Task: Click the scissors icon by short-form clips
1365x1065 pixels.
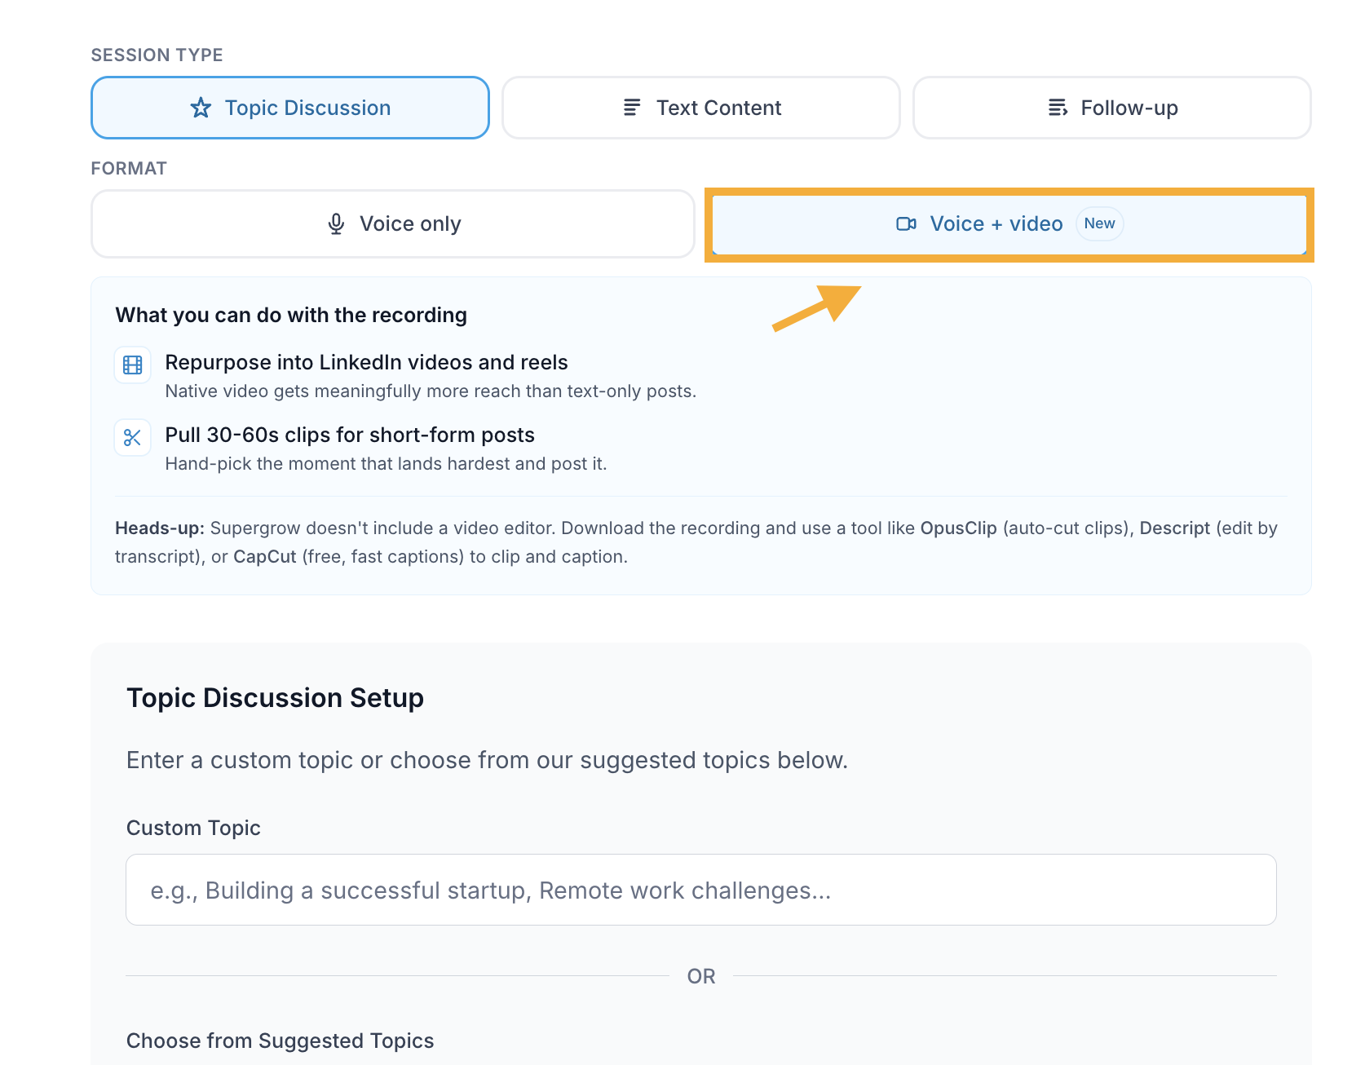Action: (133, 437)
